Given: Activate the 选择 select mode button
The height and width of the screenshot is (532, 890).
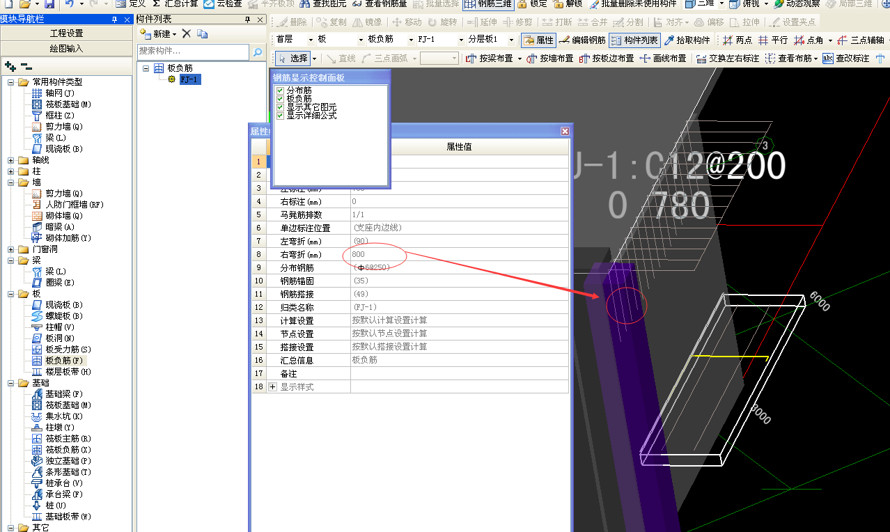Looking at the screenshot, I should coord(292,58).
